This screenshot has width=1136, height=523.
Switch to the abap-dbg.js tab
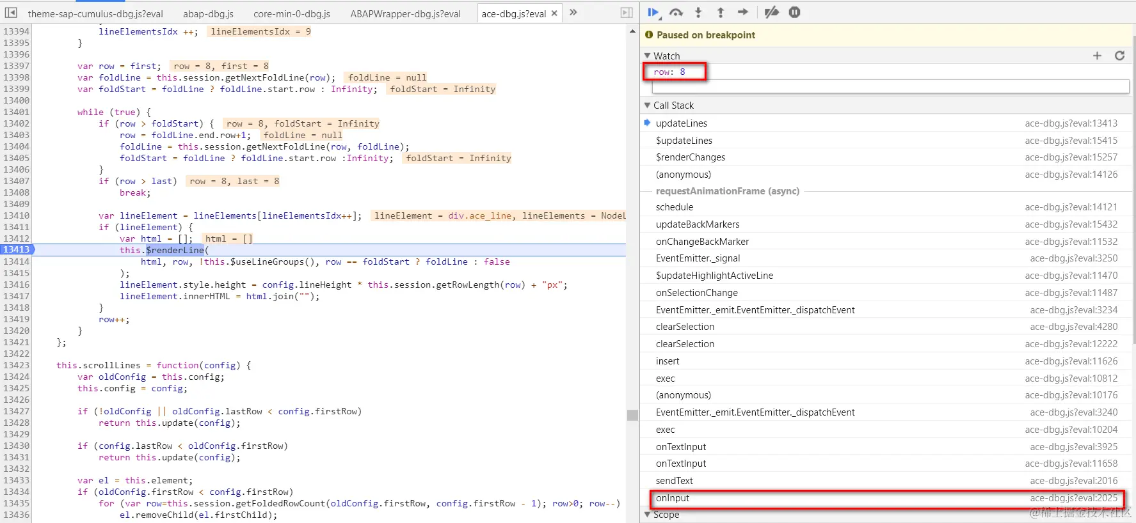(x=208, y=13)
